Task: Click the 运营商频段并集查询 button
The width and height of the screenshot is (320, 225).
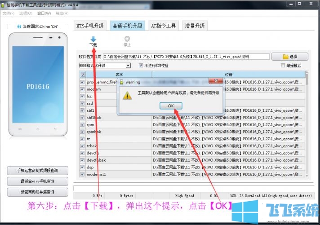Action: click(x=38, y=192)
